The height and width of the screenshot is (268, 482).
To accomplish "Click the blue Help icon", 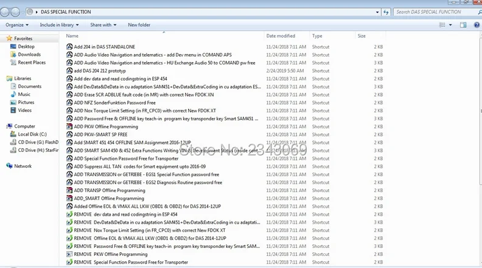I will coord(477,25).
